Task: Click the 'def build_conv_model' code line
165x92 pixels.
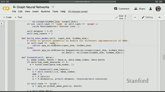Action: [x=55, y=38]
